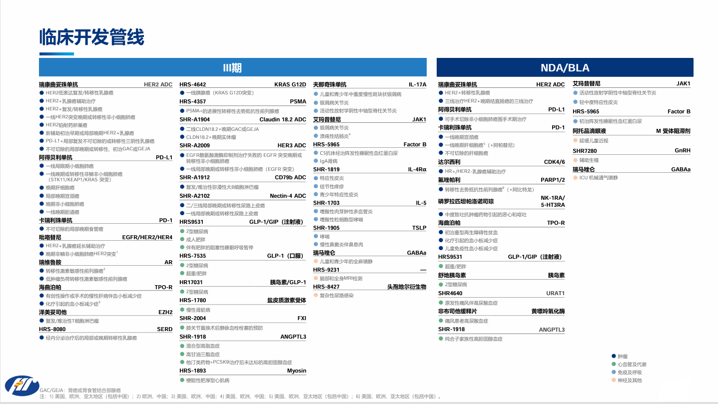718x404 pixels.
Task: Click the bullet dot beside 梗阻性肥厚型心肌病
Action: click(x=182, y=381)
